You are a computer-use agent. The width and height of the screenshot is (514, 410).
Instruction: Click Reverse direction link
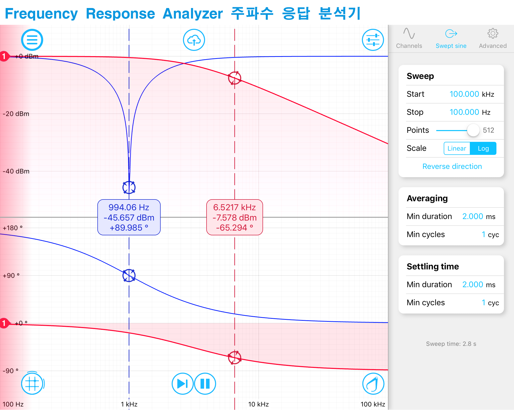point(452,166)
